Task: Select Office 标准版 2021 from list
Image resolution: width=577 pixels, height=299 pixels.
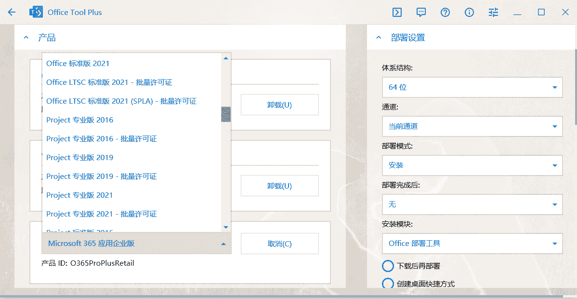Action: [131, 63]
